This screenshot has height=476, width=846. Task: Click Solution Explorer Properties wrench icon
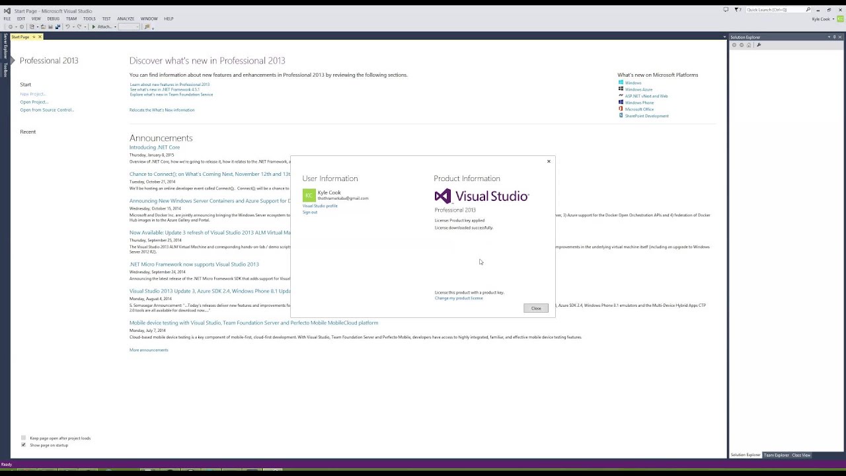pyautogui.click(x=759, y=45)
